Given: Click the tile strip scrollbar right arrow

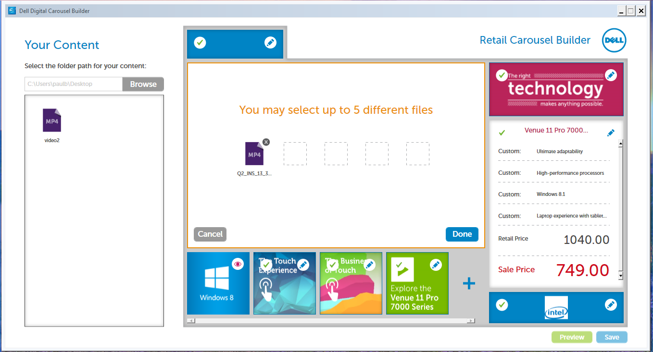Looking at the screenshot, I should pos(471,320).
